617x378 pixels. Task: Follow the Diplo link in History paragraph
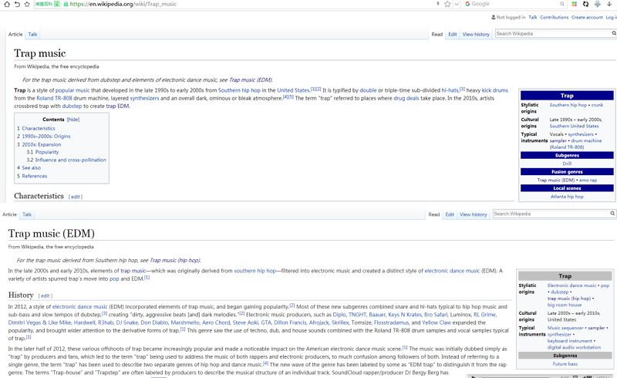pos(339,315)
